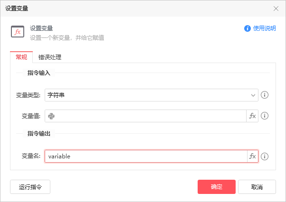Switch to the 常规 tab

pyautogui.click(x=21, y=57)
